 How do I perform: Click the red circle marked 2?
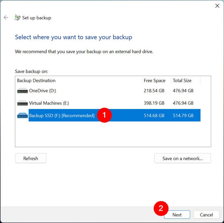point(161,209)
